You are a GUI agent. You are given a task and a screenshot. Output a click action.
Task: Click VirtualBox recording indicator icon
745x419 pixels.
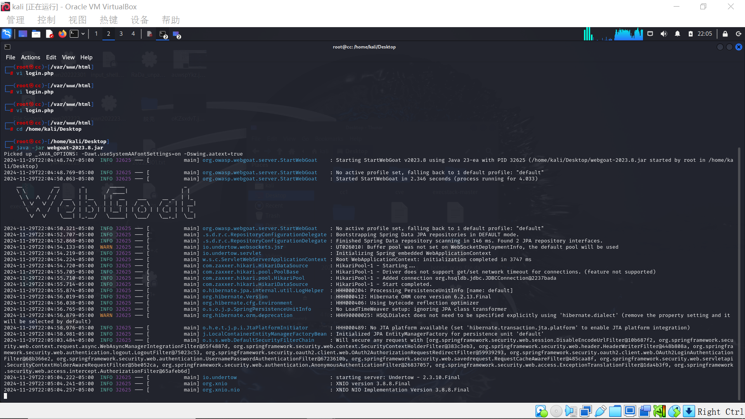coord(645,411)
